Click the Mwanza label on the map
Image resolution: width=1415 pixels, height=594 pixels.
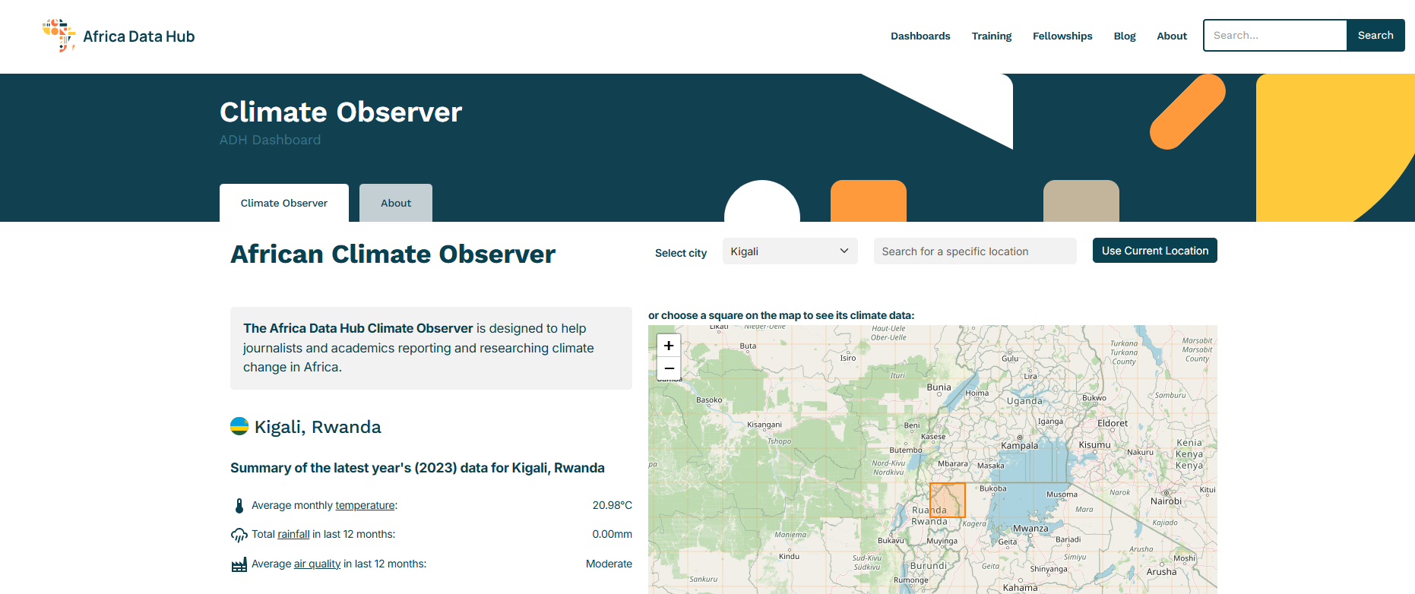(x=1030, y=529)
